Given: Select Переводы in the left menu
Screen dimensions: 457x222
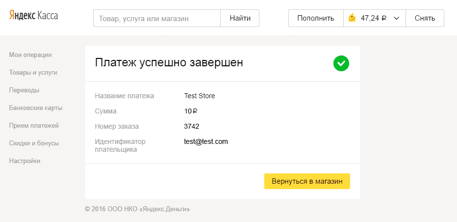Looking at the screenshot, I should (x=24, y=90).
